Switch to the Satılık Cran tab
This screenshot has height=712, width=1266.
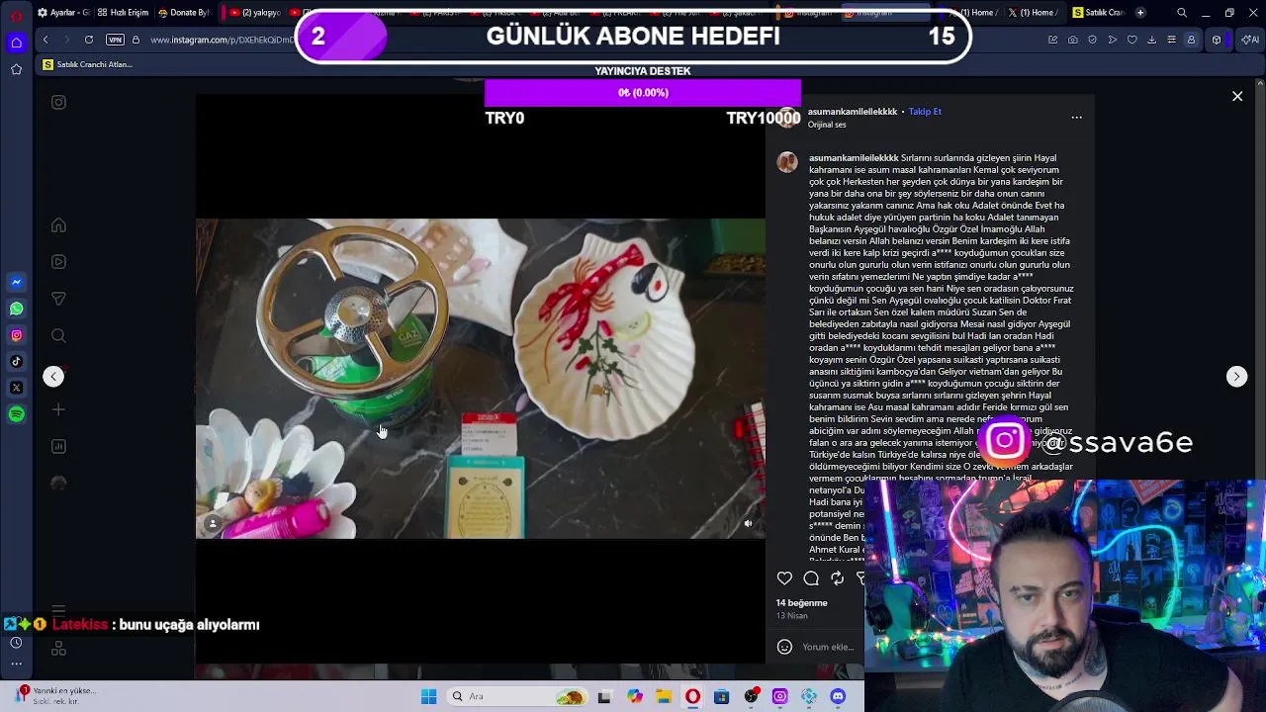tap(1098, 13)
